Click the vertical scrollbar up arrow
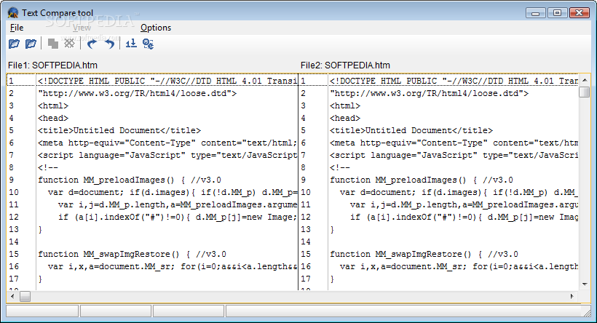Viewport: 597px width, 323px height. (585, 80)
